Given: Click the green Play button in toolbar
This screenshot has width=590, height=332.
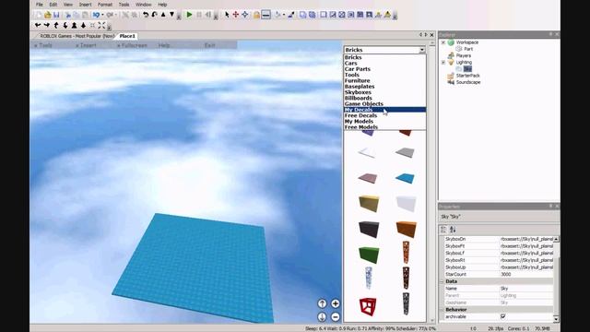Looking at the screenshot, I should click(189, 15).
